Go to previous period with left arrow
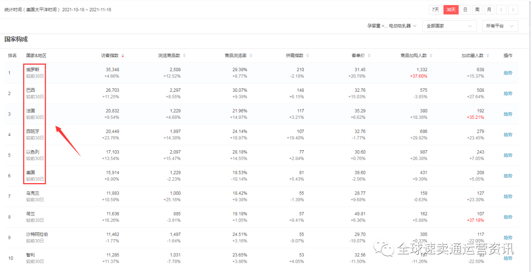The height and width of the screenshot is (272, 531). 501,9
